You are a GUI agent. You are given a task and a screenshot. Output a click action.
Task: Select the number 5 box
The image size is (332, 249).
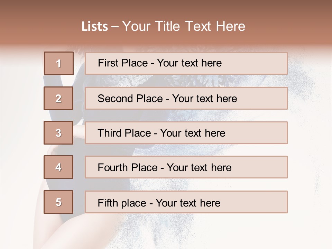tap(58, 202)
